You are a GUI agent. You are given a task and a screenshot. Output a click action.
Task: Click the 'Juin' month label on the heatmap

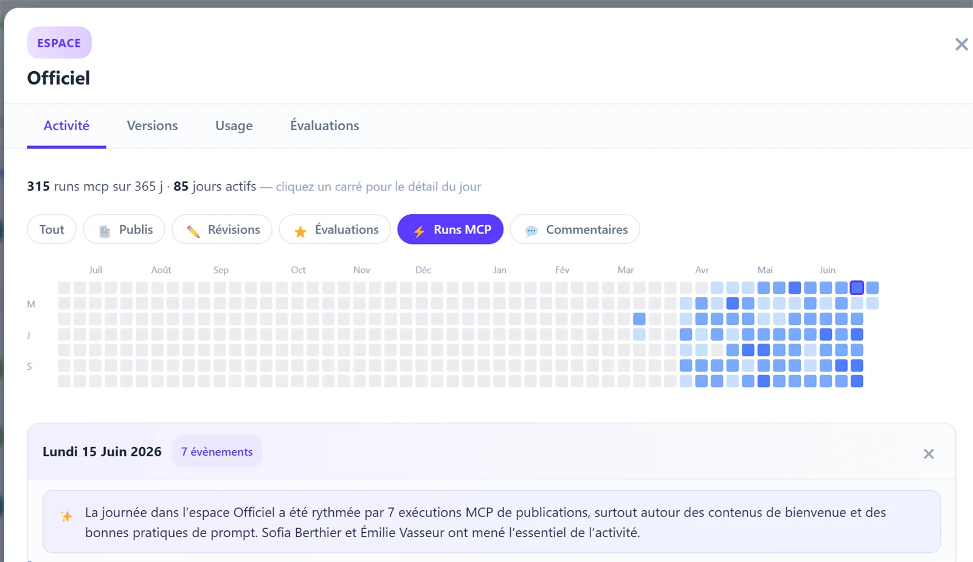(x=827, y=270)
